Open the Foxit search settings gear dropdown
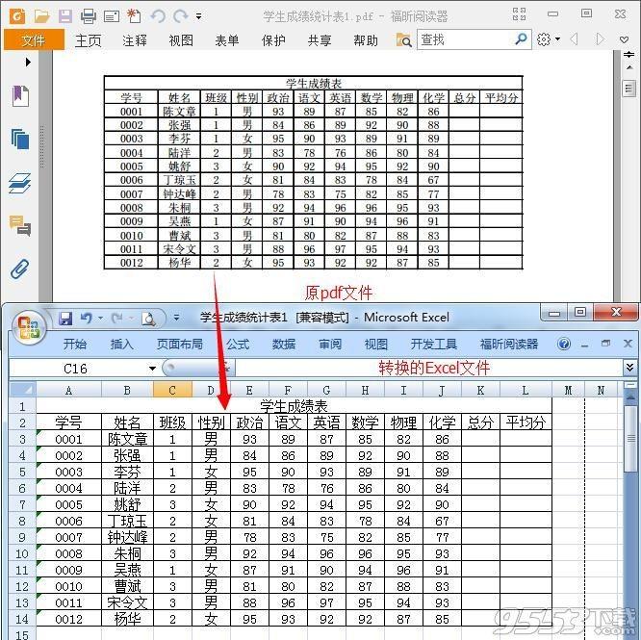 pos(549,39)
